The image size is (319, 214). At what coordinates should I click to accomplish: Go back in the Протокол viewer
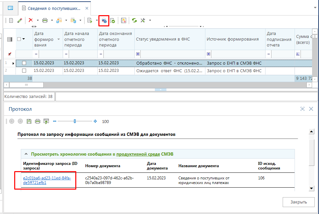(12, 121)
